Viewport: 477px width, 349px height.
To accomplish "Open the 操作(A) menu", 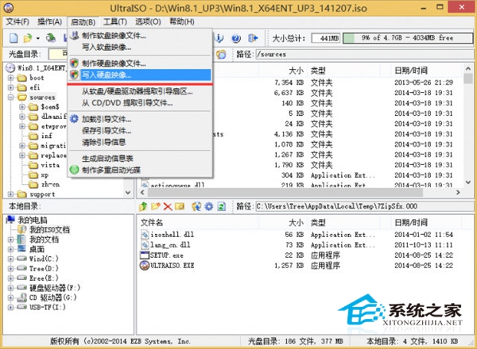I will [x=49, y=21].
